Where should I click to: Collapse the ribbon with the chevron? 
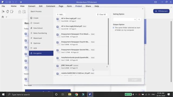[171, 7]
